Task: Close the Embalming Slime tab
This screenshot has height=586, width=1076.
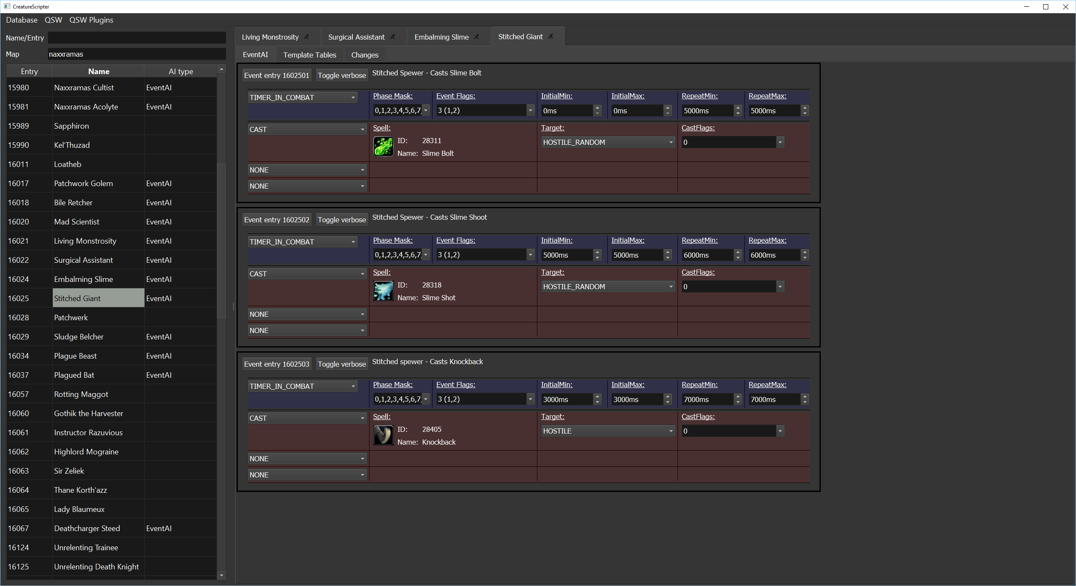Action: (477, 37)
